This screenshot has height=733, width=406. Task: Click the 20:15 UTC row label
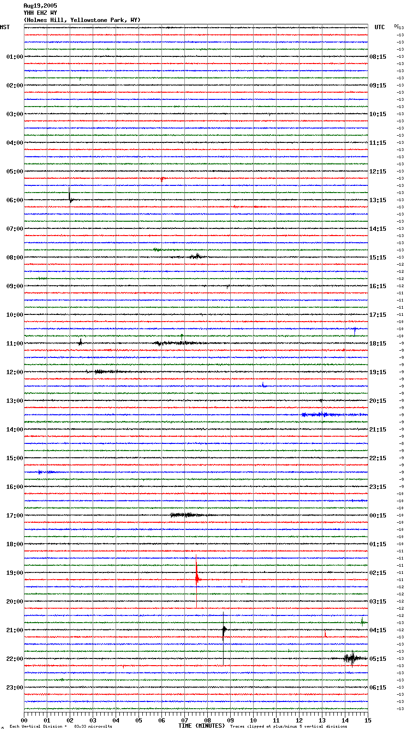point(378,401)
